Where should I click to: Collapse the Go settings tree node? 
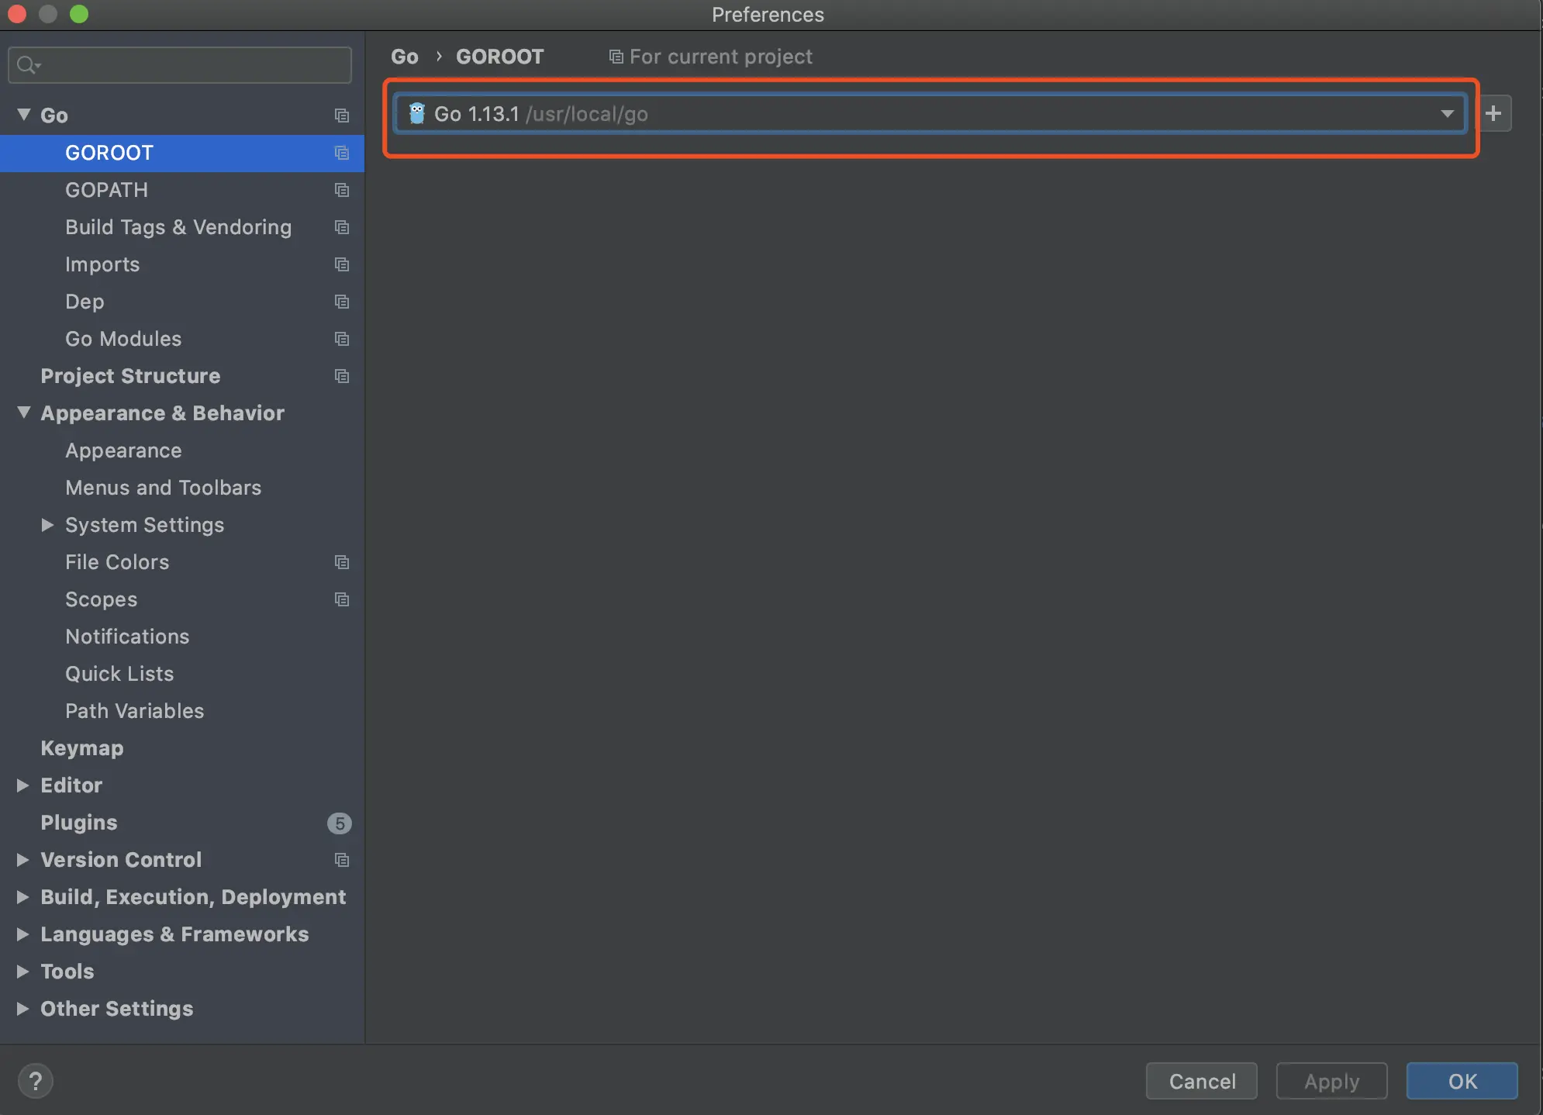pyautogui.click(x=24, y=115)
